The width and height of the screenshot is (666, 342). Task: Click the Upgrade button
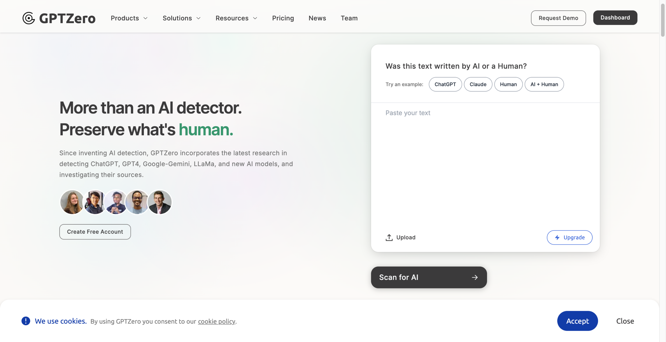point(569,237)
